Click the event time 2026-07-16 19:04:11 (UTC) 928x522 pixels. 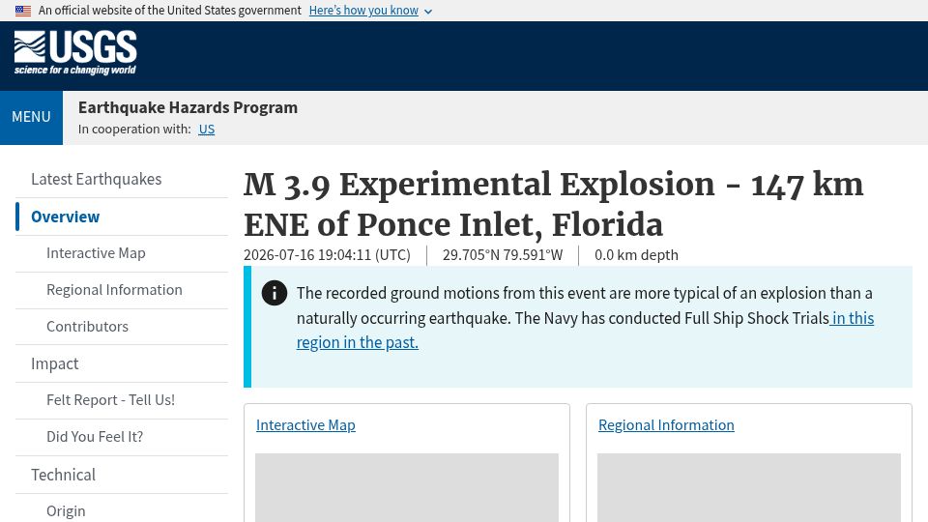click(327, 255)
